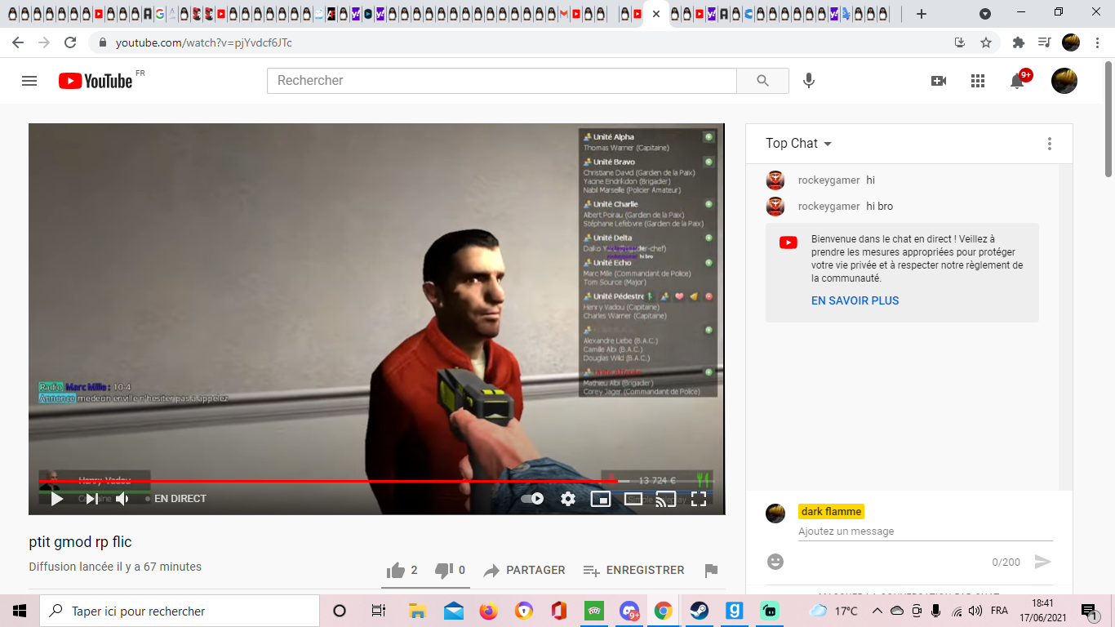This screenshot has height=627, width=1115.
Task: Open the Chrome extensions puzzle icon
Action: tap(1019, 42)
